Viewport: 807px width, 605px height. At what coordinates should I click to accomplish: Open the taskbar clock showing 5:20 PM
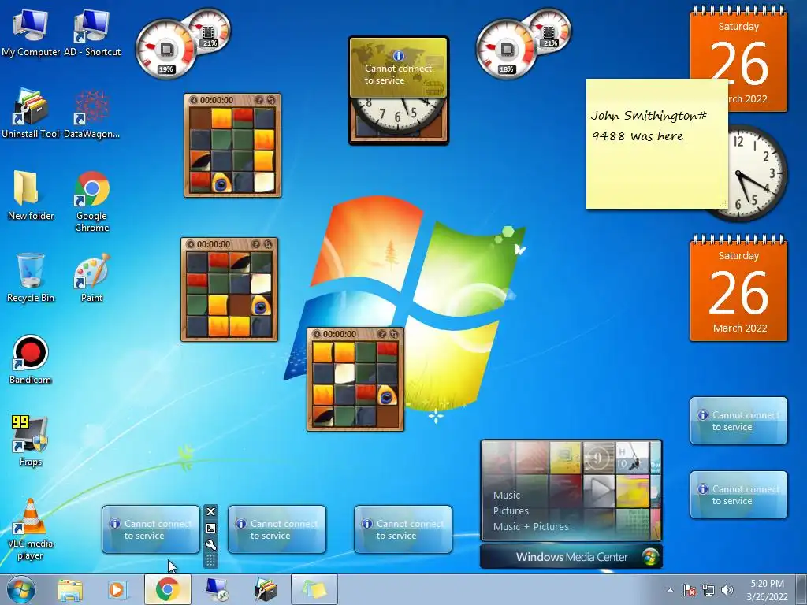point(767,590)
